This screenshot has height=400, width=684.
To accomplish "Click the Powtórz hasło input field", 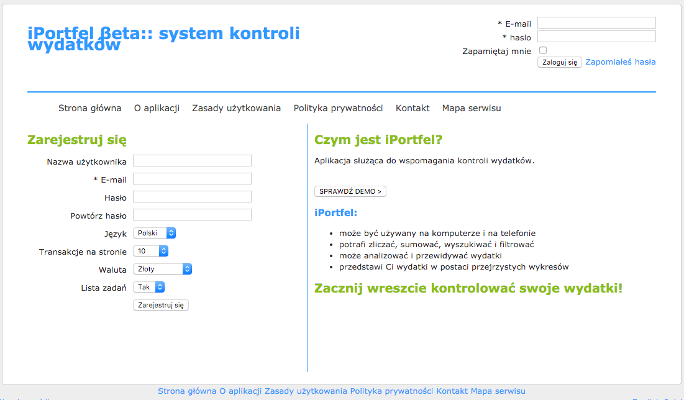I will click(192, 215).
